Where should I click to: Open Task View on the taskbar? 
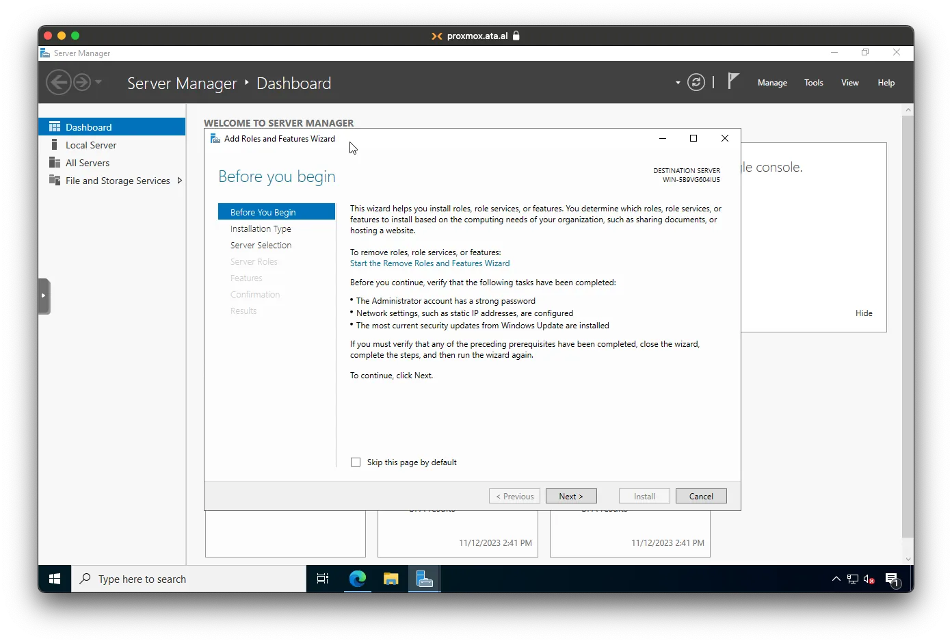[x=323, y=579]
